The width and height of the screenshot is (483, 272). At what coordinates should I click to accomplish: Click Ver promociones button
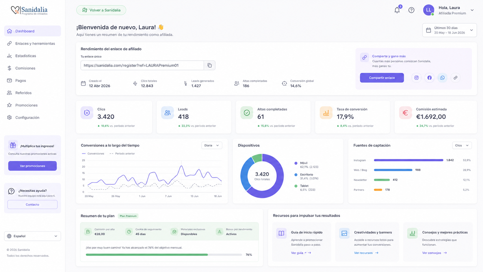point(32,166)
